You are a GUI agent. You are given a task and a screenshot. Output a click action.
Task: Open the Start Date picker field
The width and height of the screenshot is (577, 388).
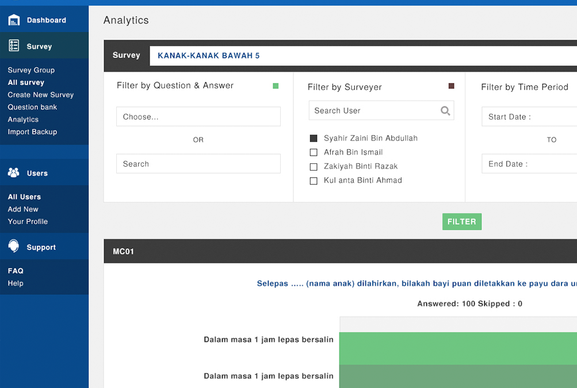[529, 117]
